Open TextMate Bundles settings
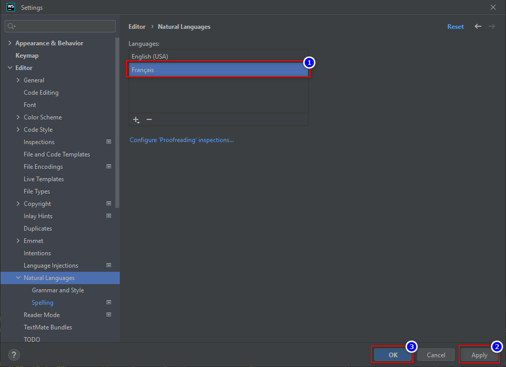The height and width of the screenshot is (367, 506). tap(48, 327)
